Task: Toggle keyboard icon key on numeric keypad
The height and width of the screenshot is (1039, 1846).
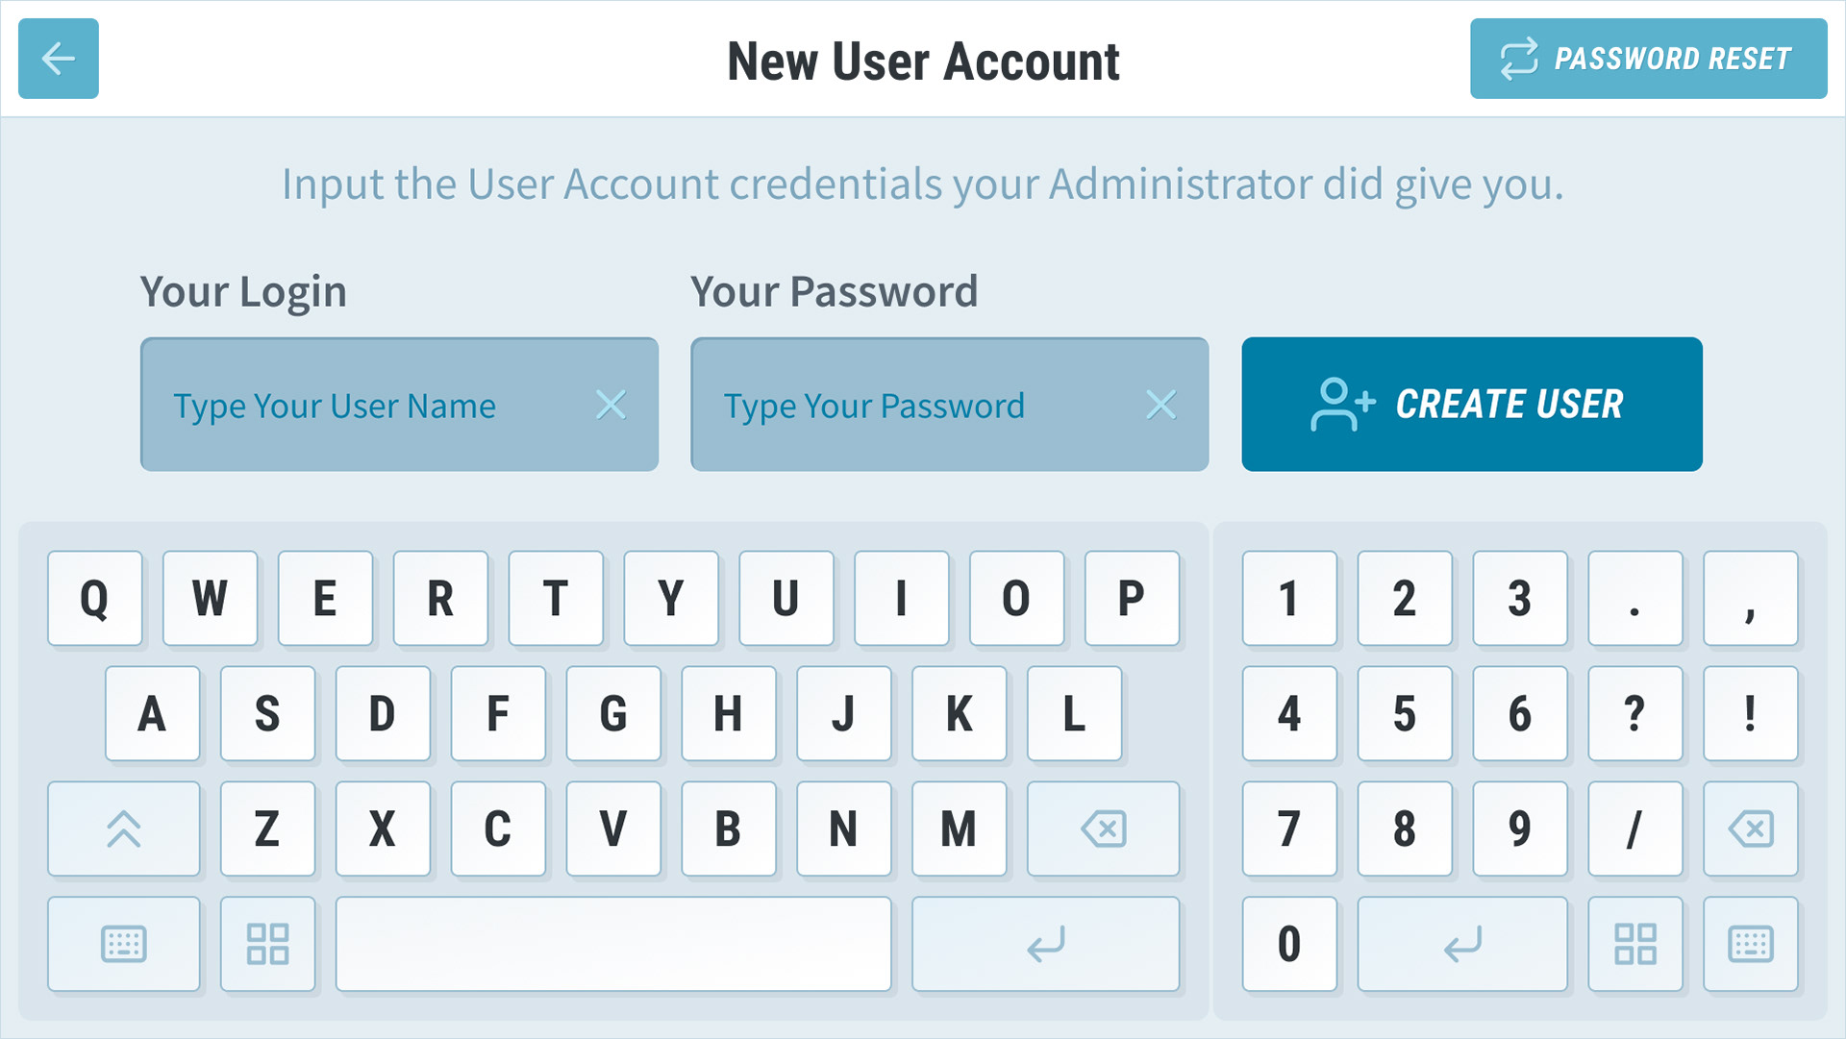Action: point(1750,944)
